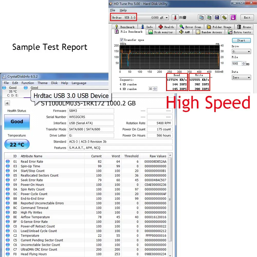Open the Hrdtac USB 3.0 drive selector
The image size is (257, 257).
(x=140, y=17)
